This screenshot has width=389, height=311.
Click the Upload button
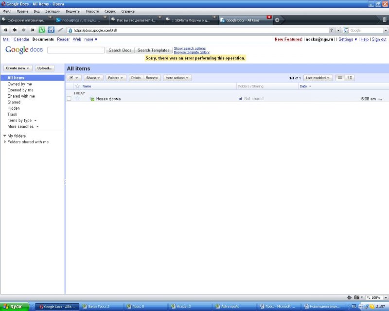pyautogui.click(x=44, y=68)
